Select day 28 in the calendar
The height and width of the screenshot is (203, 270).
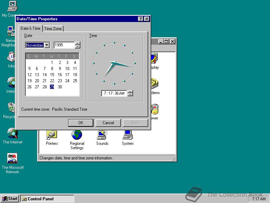click(45, 87)
